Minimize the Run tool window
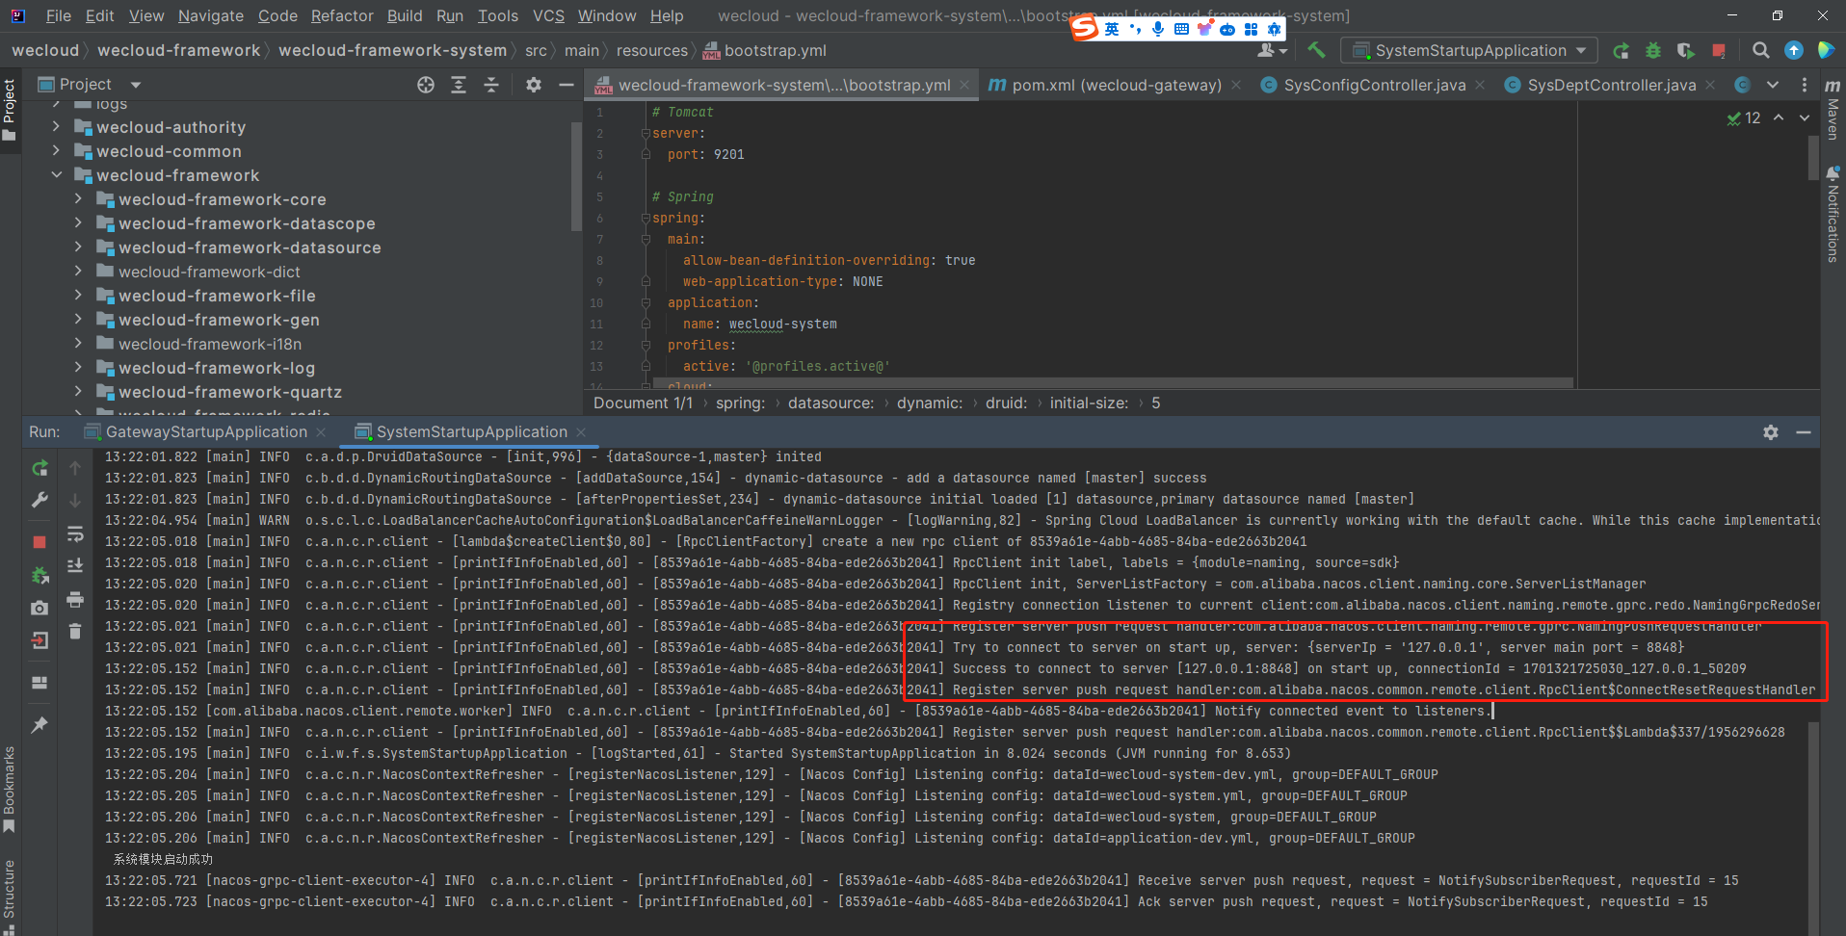 1804,432
